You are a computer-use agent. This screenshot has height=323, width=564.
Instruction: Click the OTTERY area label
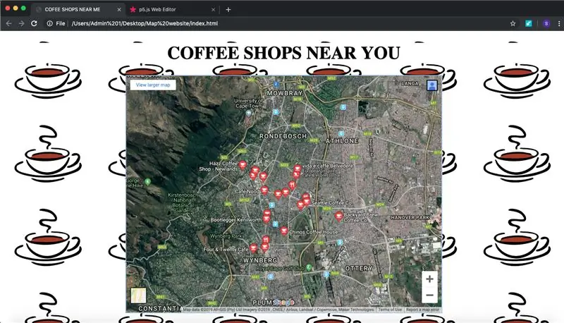(359, 268)
